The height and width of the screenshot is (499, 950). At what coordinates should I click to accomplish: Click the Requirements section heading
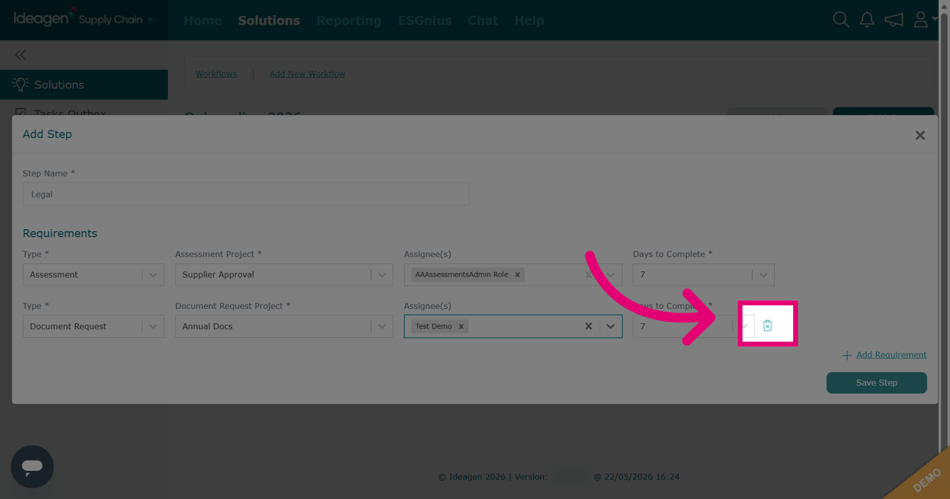pos(60,233)
